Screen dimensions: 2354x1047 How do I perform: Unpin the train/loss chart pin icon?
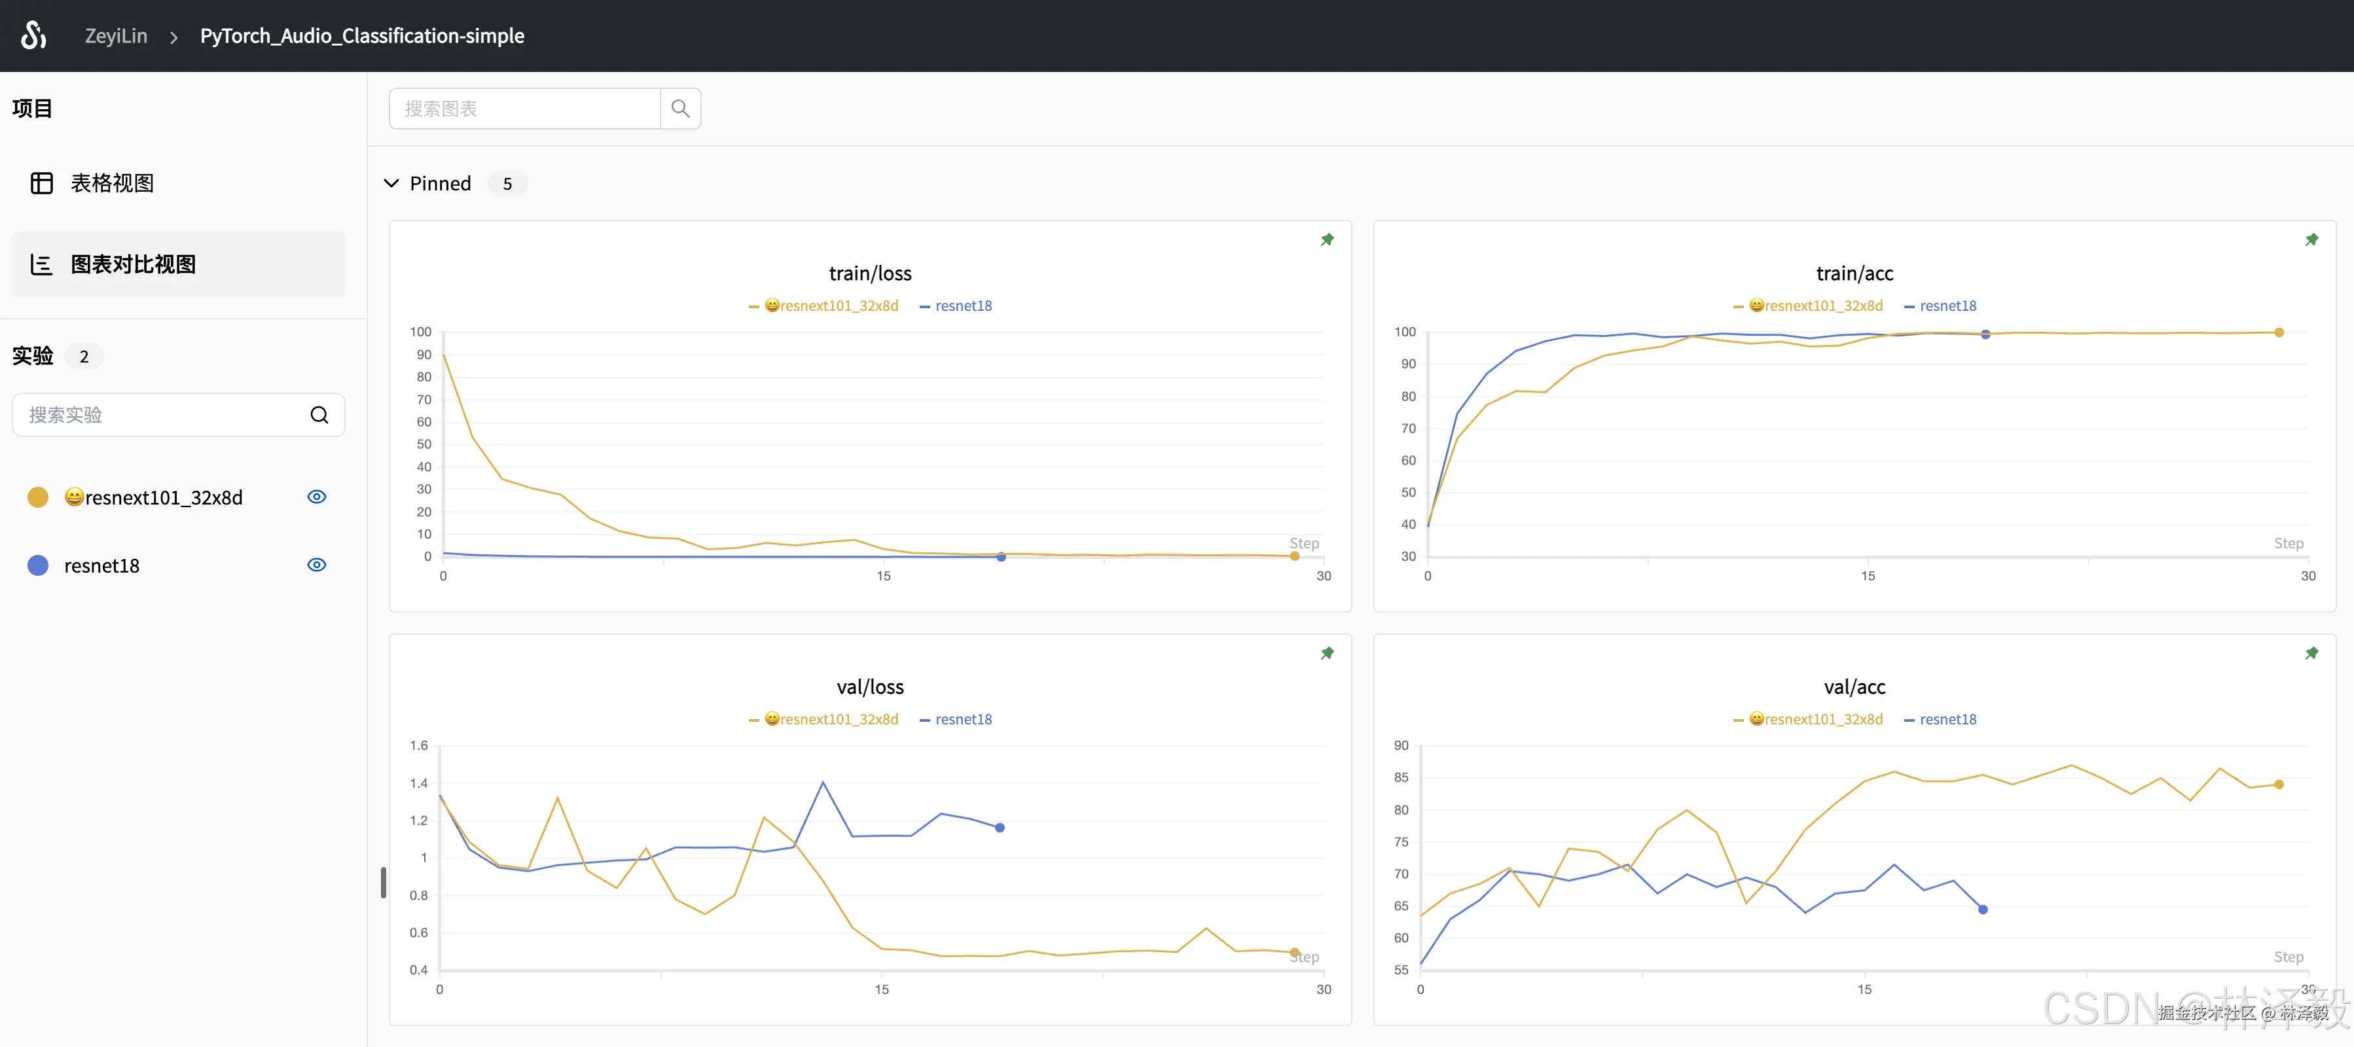tap(1327, 240)
